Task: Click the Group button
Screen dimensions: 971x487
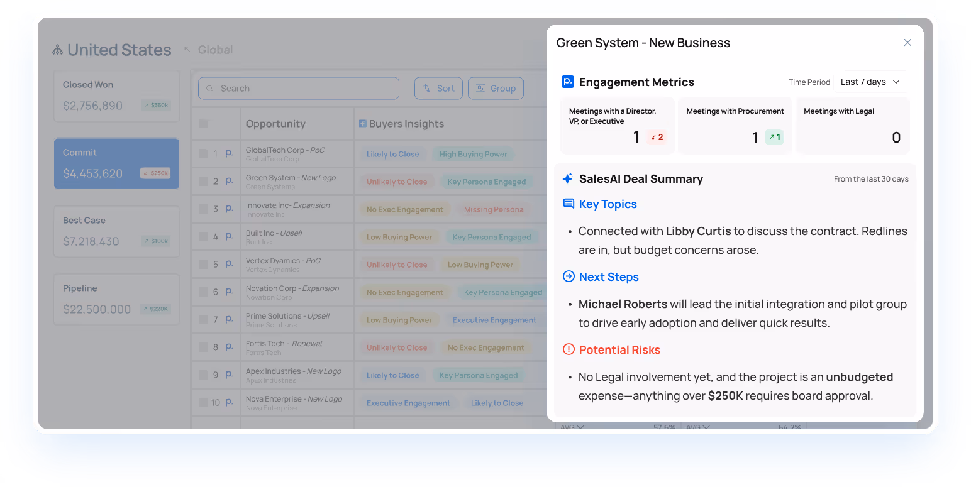Action: click(496, 88)
